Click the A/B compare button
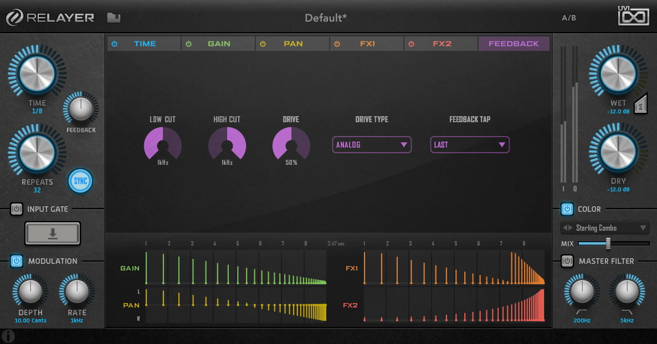The image size is (657, 344). pyautogui.click(x=569, y=18)
